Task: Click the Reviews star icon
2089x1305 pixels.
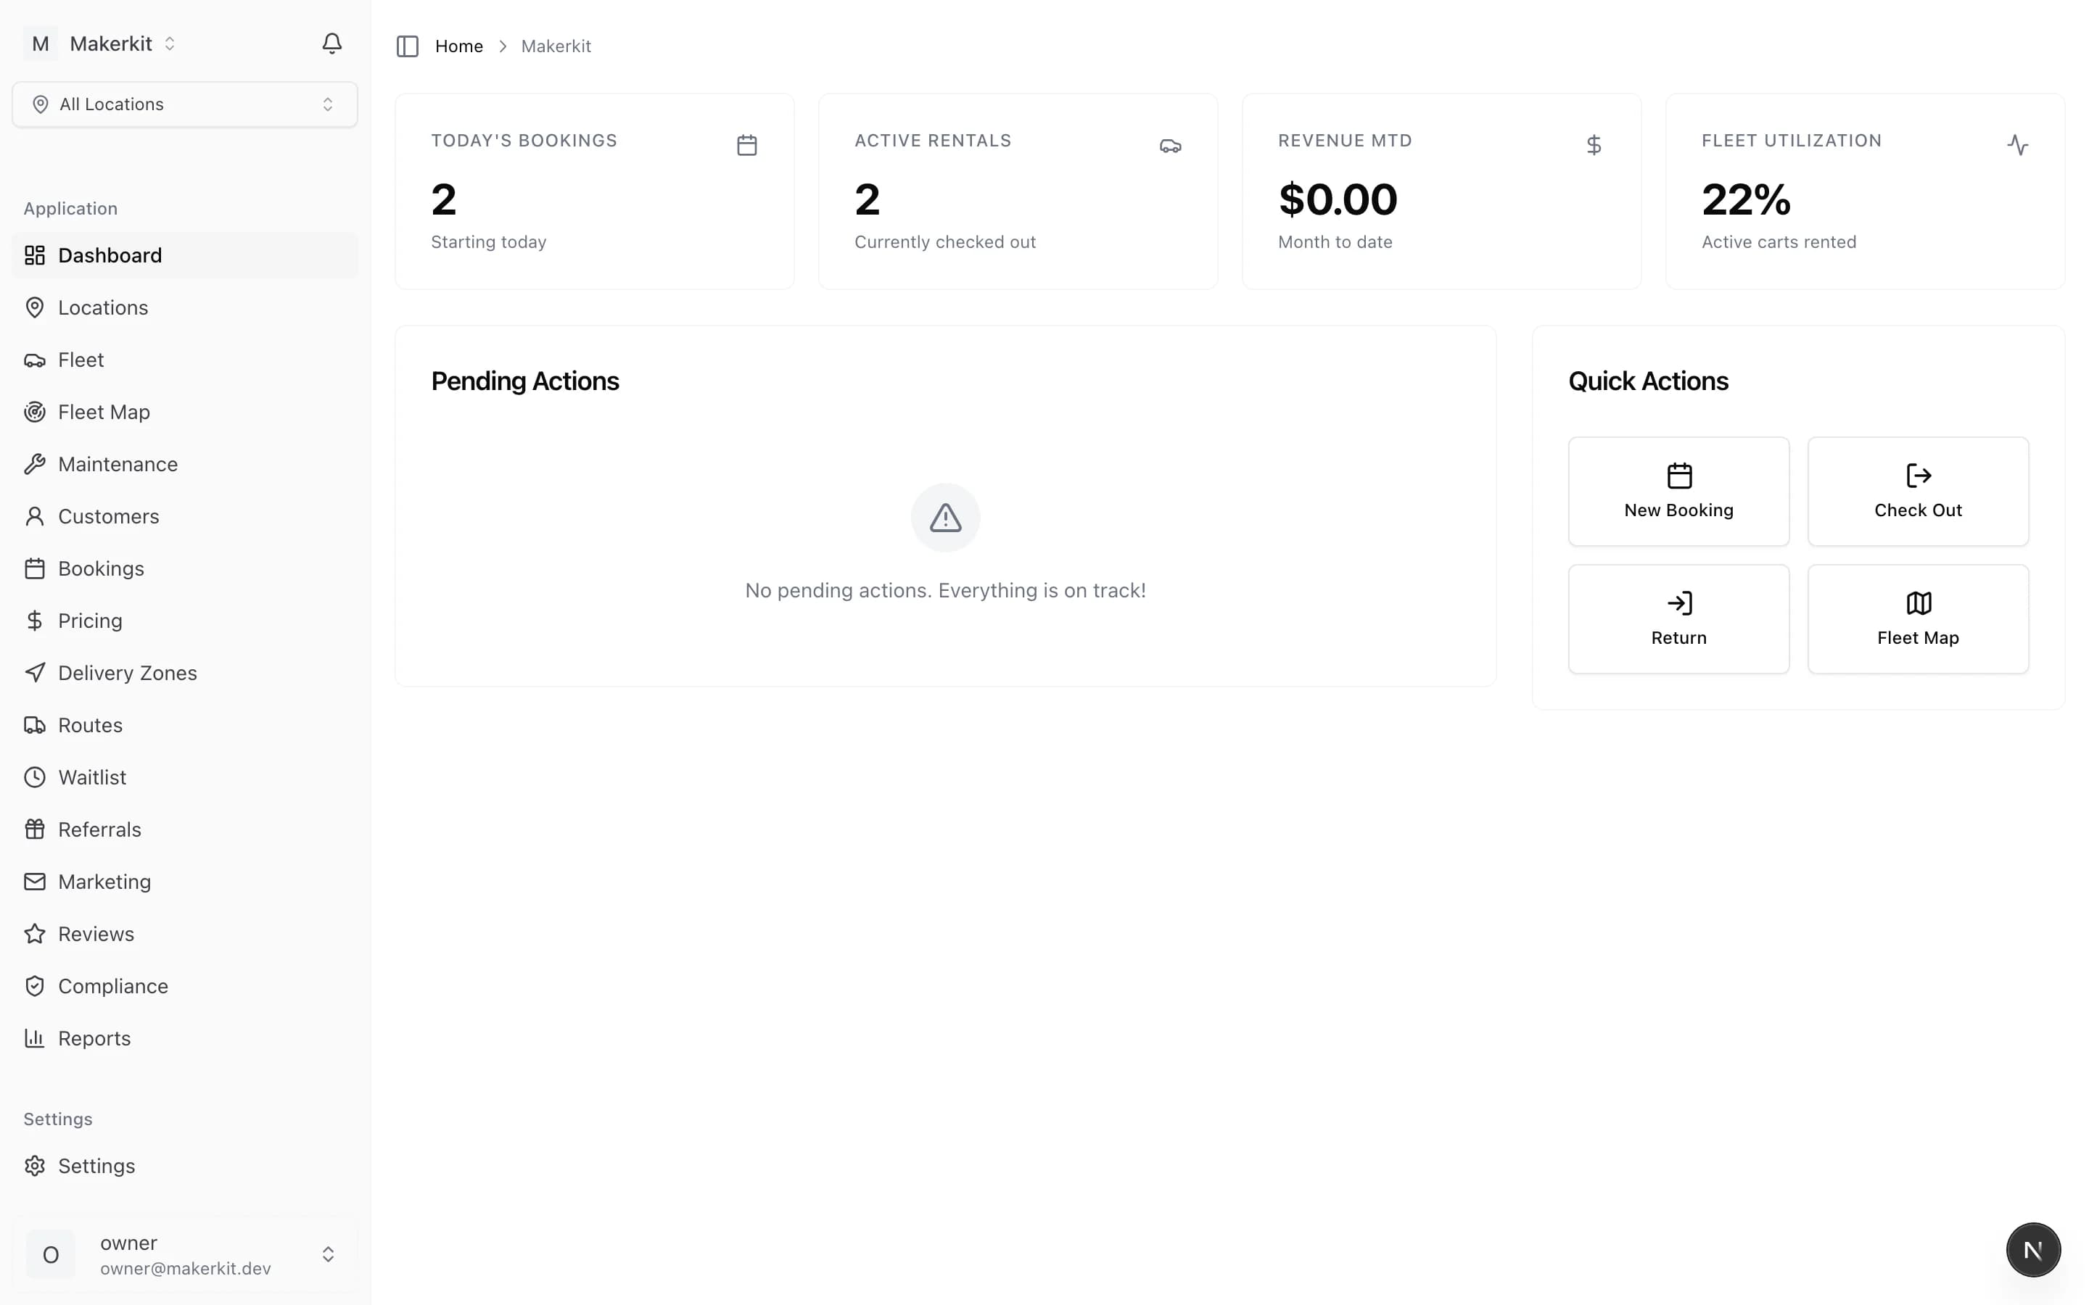Action: [x=35, y=933]
